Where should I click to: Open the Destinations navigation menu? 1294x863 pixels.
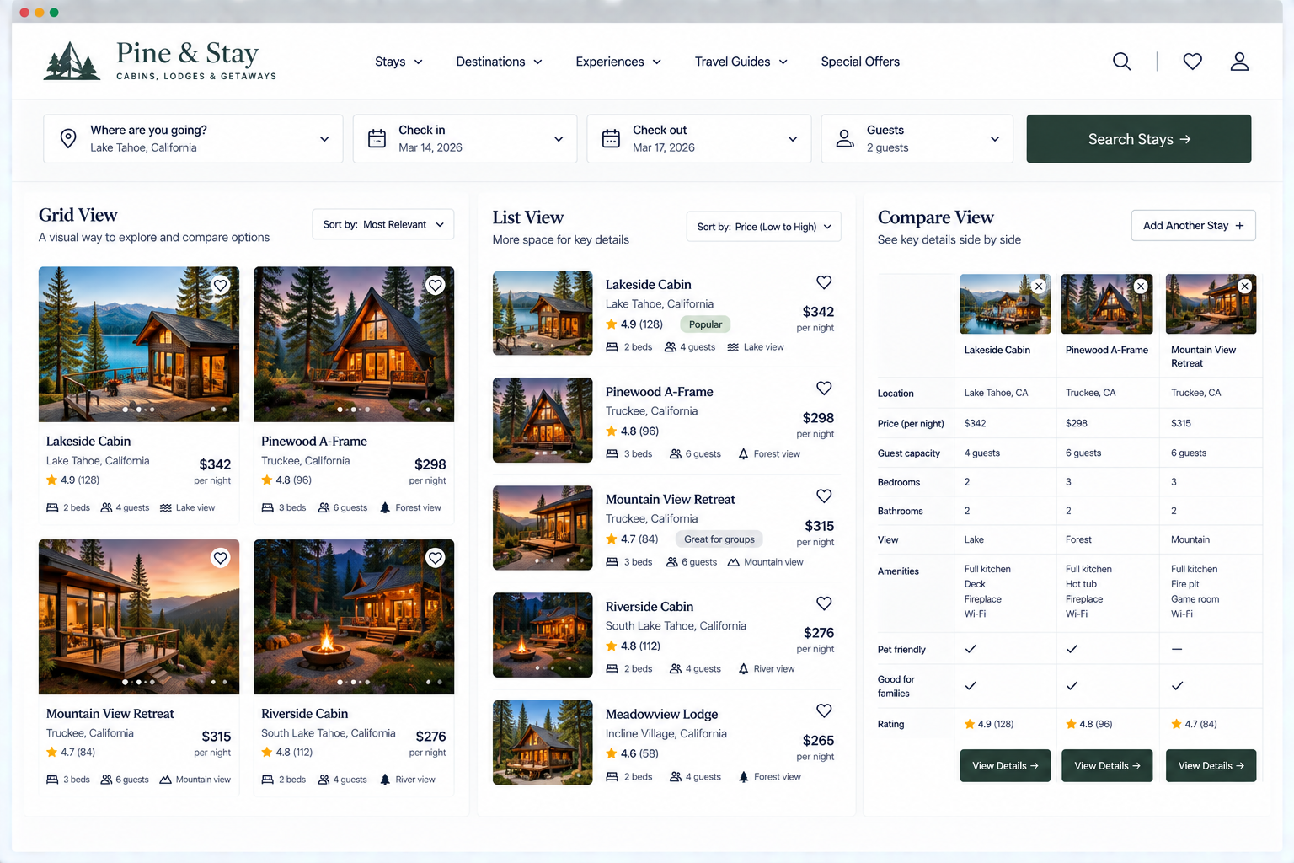click(x=499, y=62)
